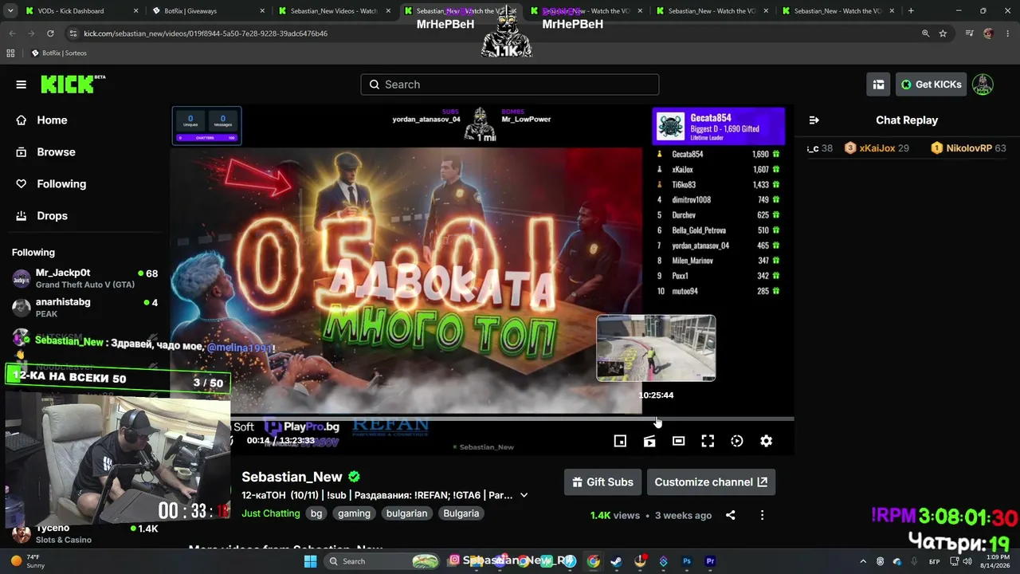
Task: Select the 'Bulgaria' tag
Action: click(x=461, y=513)
